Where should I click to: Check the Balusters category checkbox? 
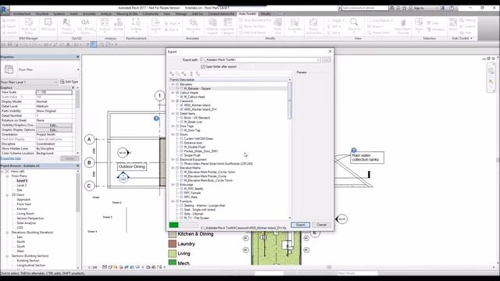point(177,84)
